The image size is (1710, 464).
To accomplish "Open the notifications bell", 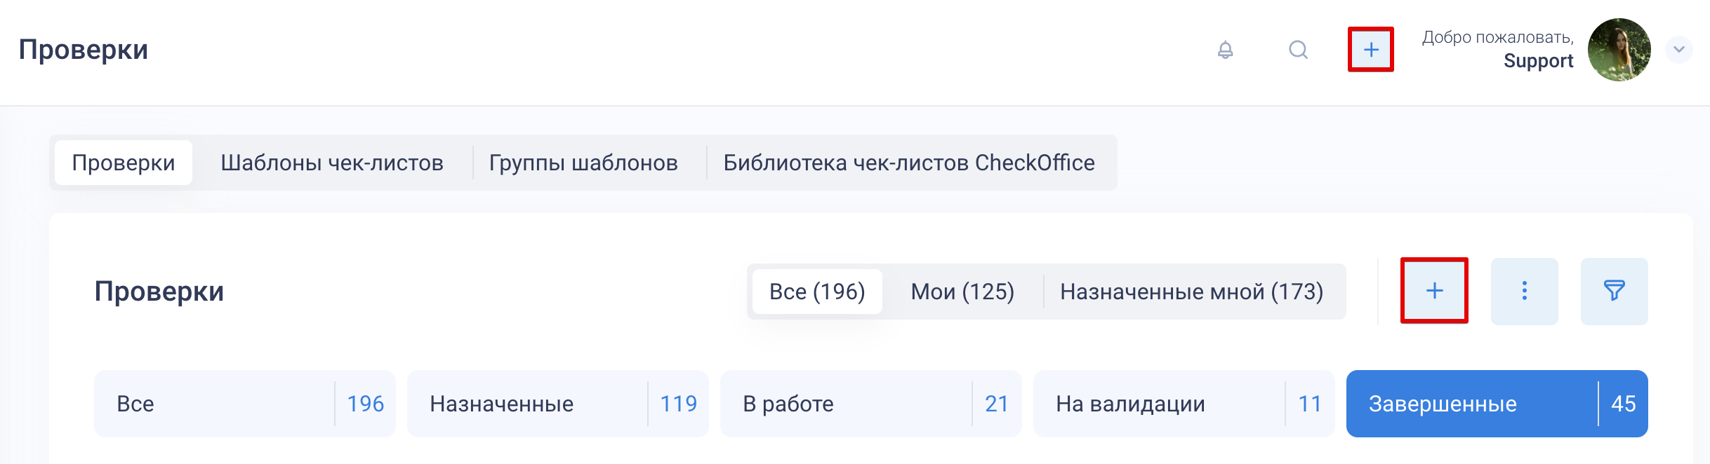I will point(1225,50).
